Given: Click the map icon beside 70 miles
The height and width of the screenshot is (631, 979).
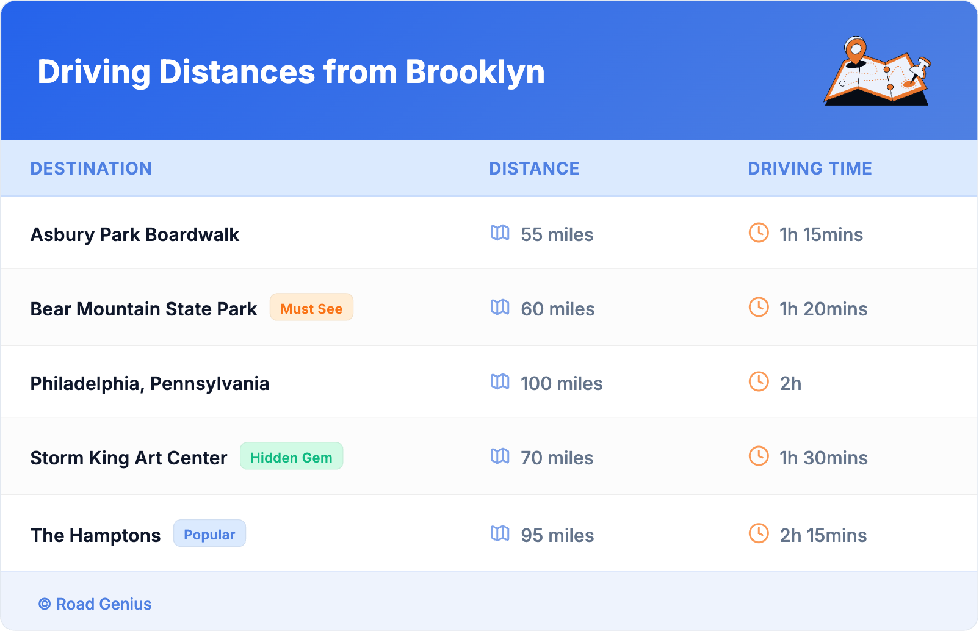Looking at the screenshot, I should pyautogui.click(x=500, y=456).
